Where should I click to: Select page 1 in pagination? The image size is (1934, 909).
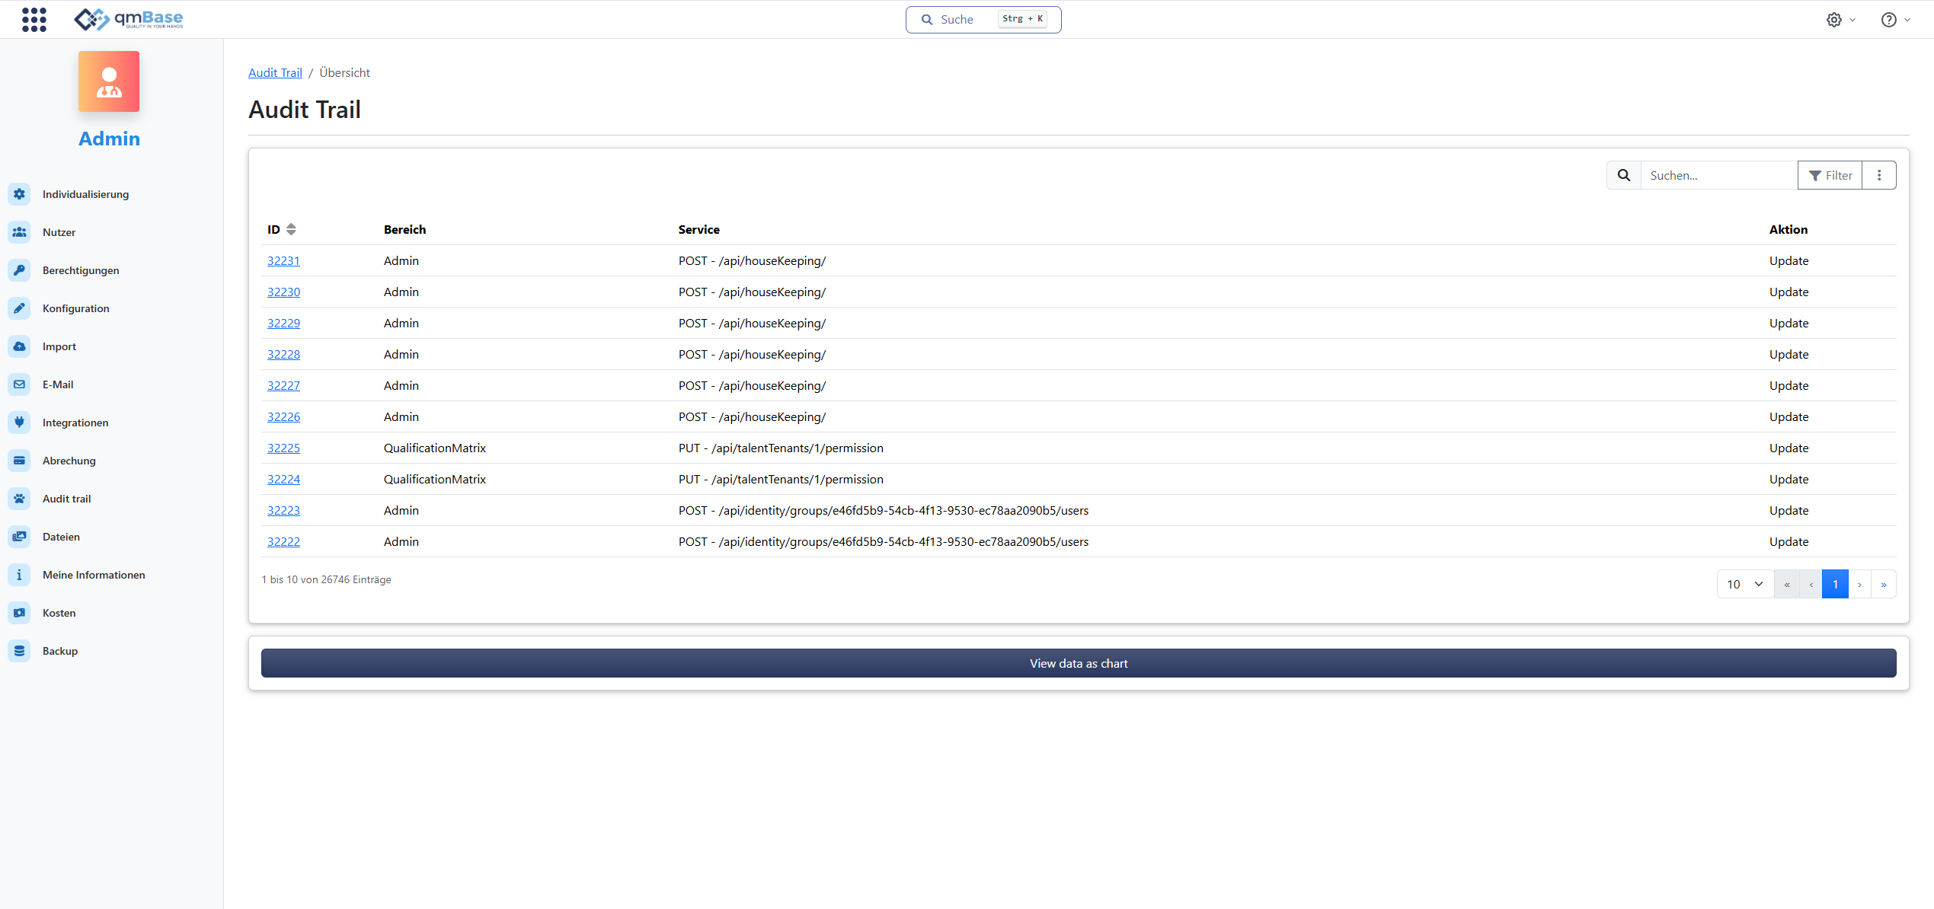click(1836, 584)
